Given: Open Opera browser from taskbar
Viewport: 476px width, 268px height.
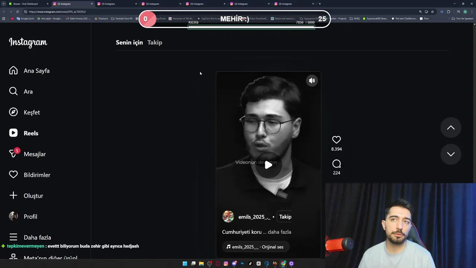Looking at the screenshot, I should coord(218,264).
